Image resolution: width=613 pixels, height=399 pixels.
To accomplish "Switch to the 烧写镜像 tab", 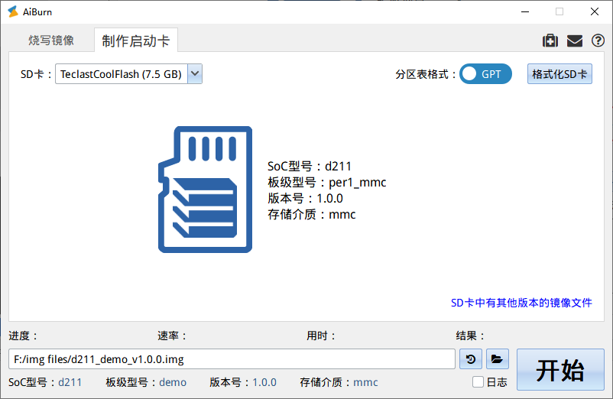I will [x=51, y=41].
